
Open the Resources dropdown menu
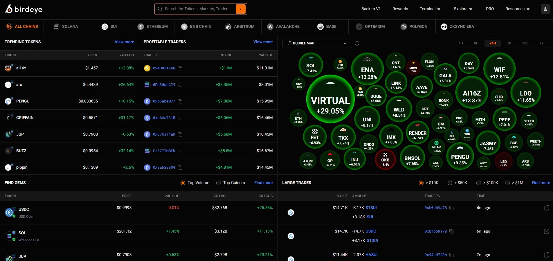[x=517, y=9]
